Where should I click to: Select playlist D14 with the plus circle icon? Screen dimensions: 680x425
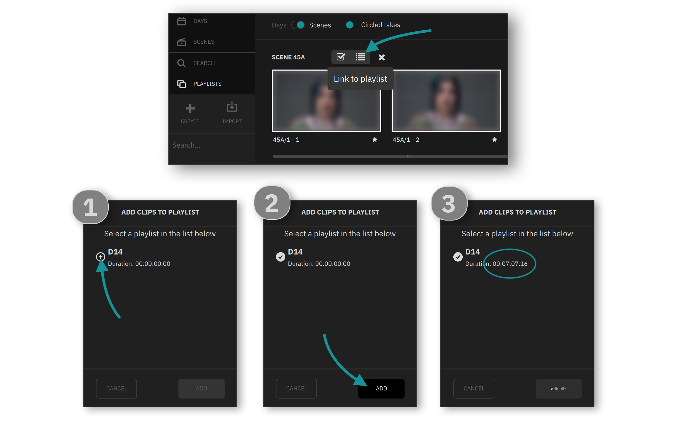tap(101, 257)
